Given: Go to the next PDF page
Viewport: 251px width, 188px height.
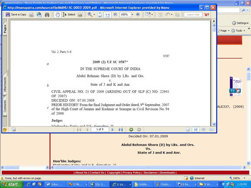Looking at the screenshot, I should pyautogui.click(x=113, y=130).
